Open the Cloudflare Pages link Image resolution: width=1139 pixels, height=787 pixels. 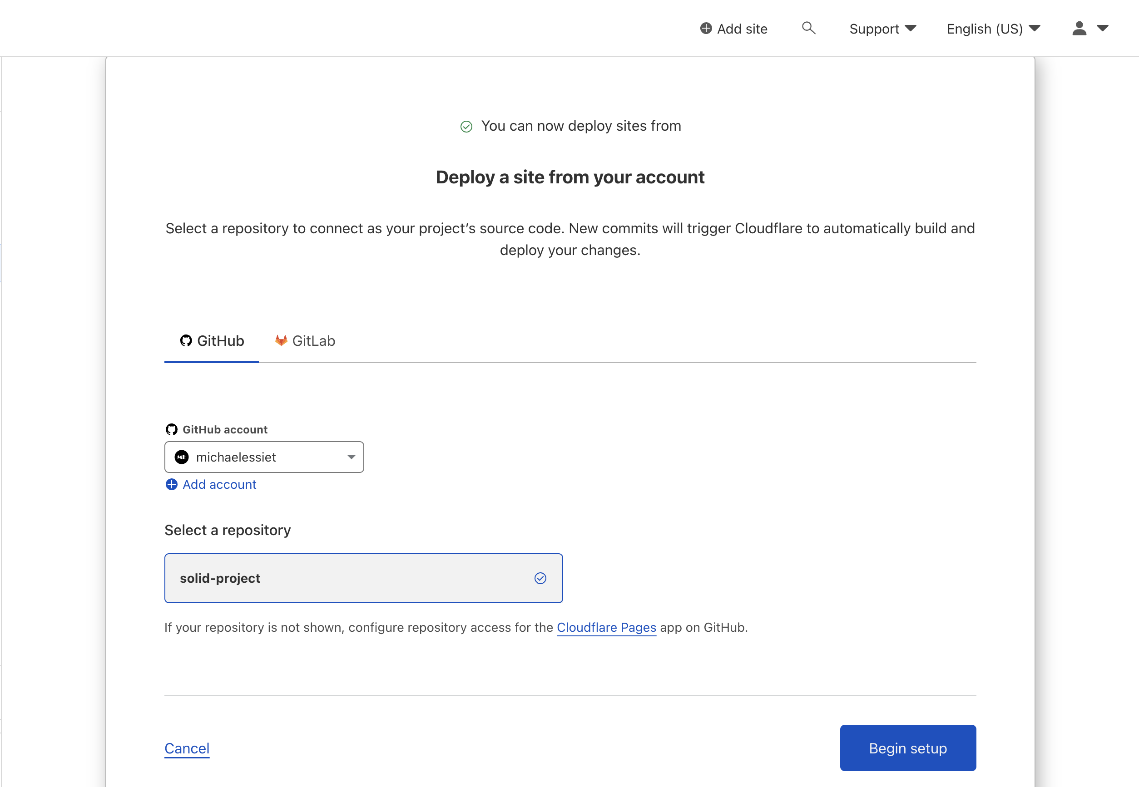coord(606,628)
